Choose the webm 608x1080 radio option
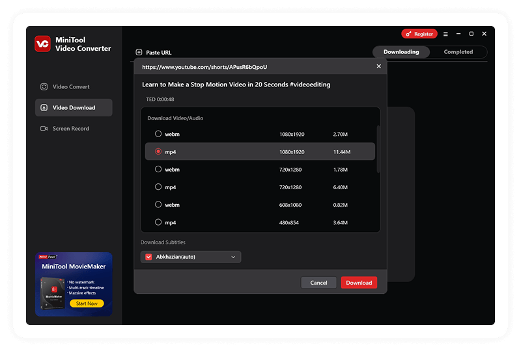The width and height of the screenshot is (521, 351). click(x=158, y=205)
